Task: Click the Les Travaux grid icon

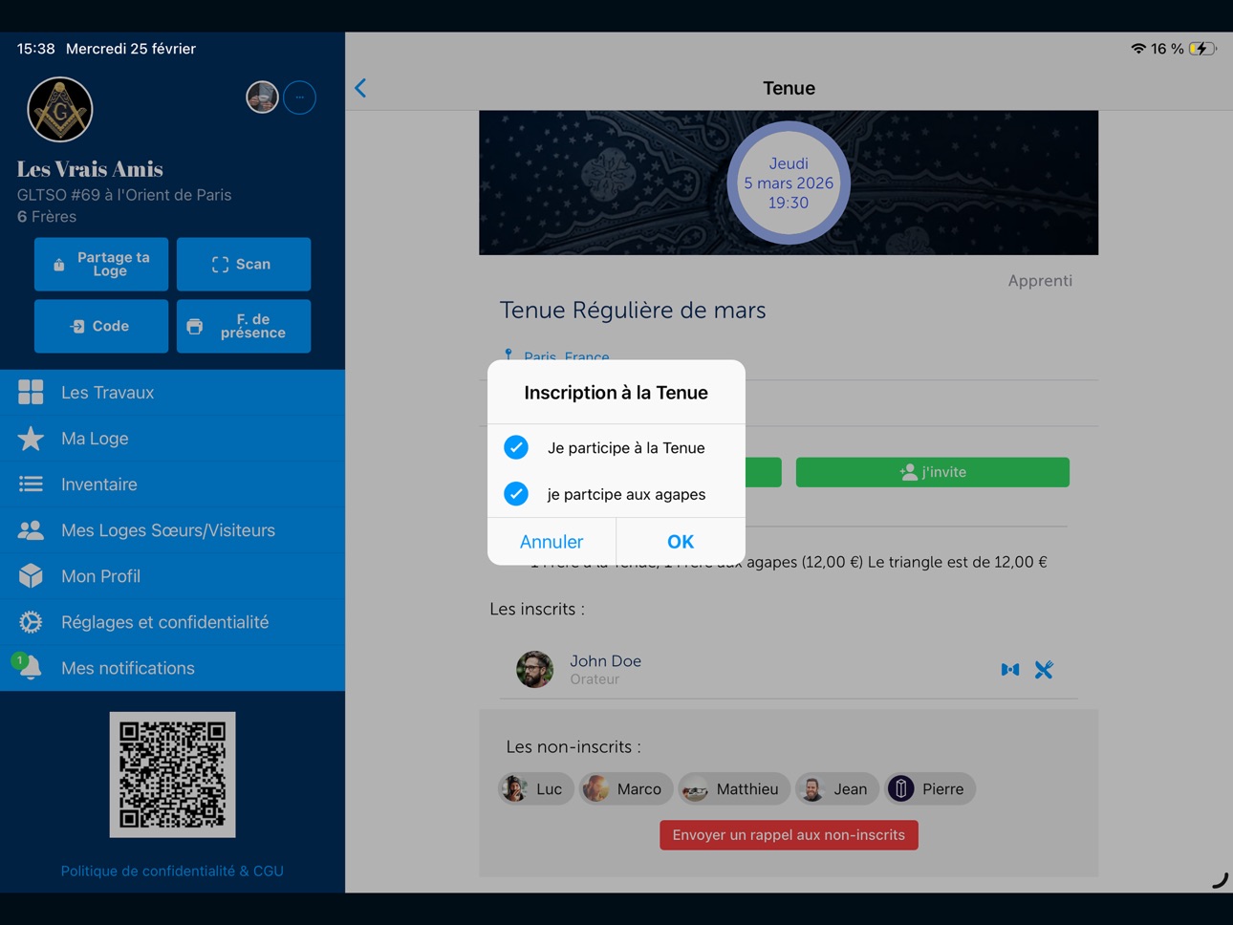Action: [31, 392]
